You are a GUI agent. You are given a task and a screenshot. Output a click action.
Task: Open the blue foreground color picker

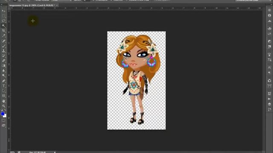coord(3,114)
